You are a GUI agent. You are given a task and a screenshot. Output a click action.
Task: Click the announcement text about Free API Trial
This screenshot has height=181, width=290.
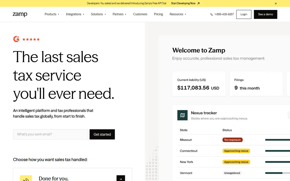127,3
